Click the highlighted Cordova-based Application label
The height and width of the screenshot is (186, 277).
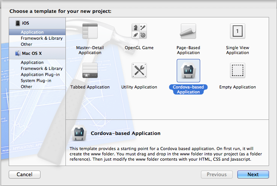pos(188,90)
